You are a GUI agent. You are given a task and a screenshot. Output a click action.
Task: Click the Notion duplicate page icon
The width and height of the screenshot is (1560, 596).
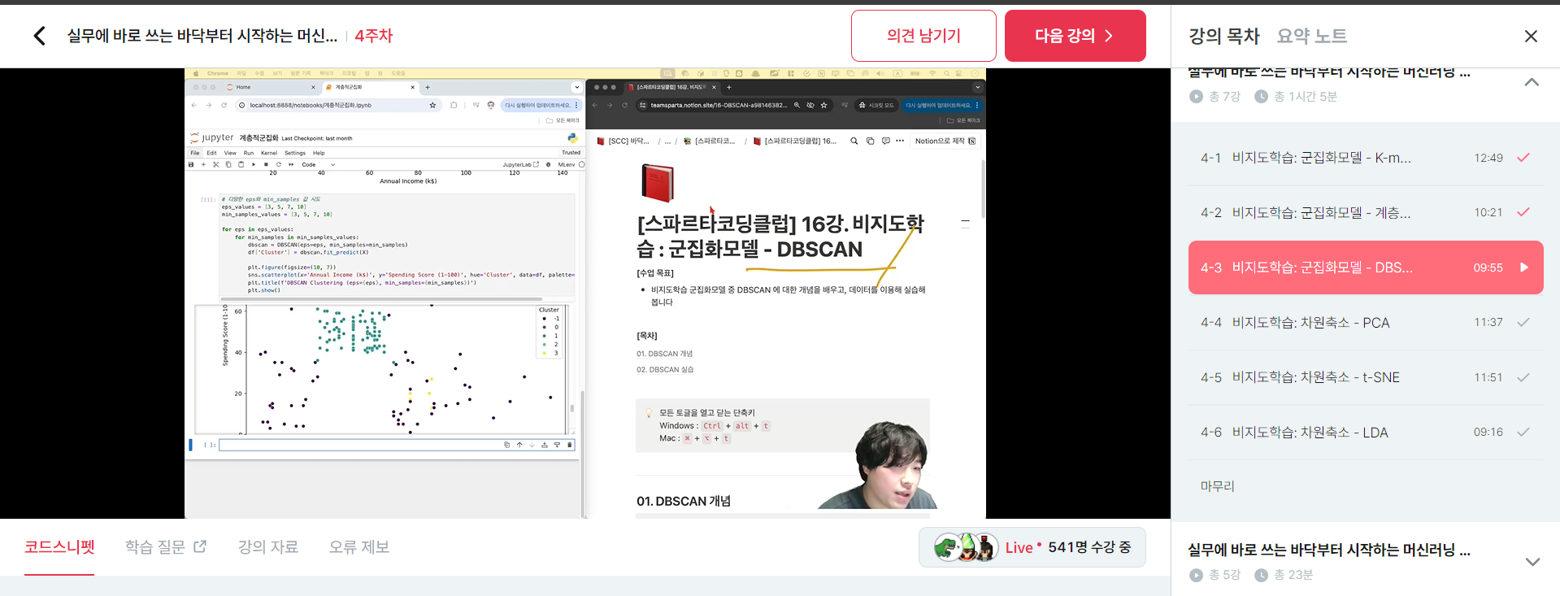pos(870,141)
